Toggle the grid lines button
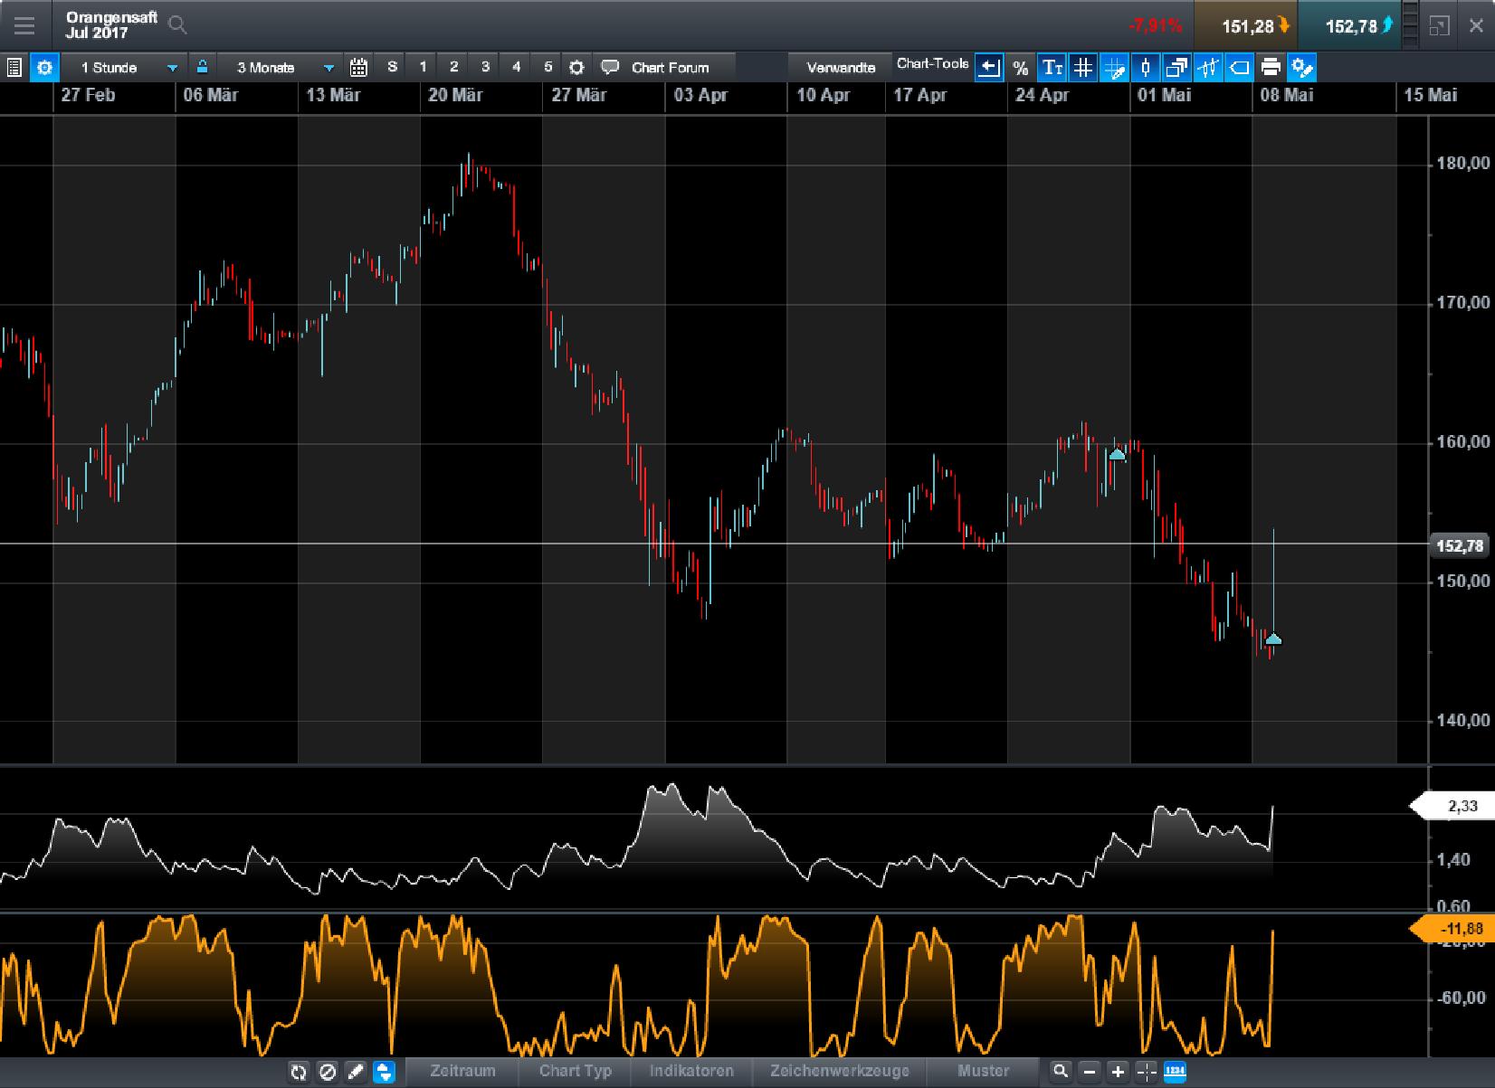The height and width of the screenshot is (1088, 1495). 1082,67
